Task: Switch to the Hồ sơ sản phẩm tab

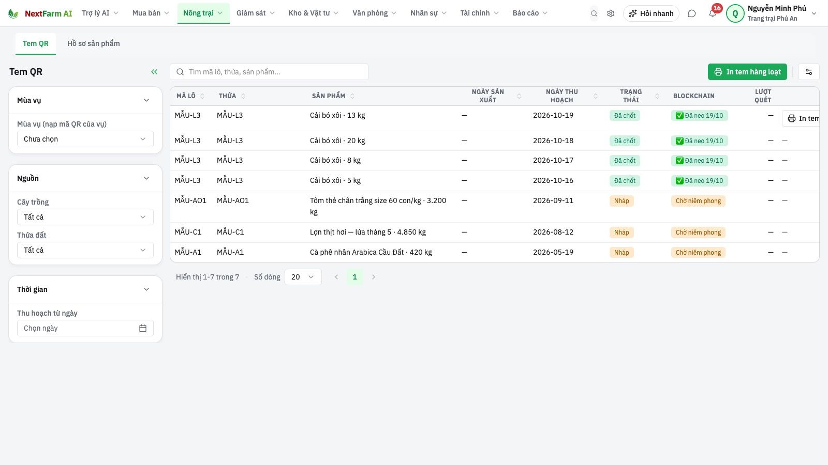Action: (x=94, y=43)
